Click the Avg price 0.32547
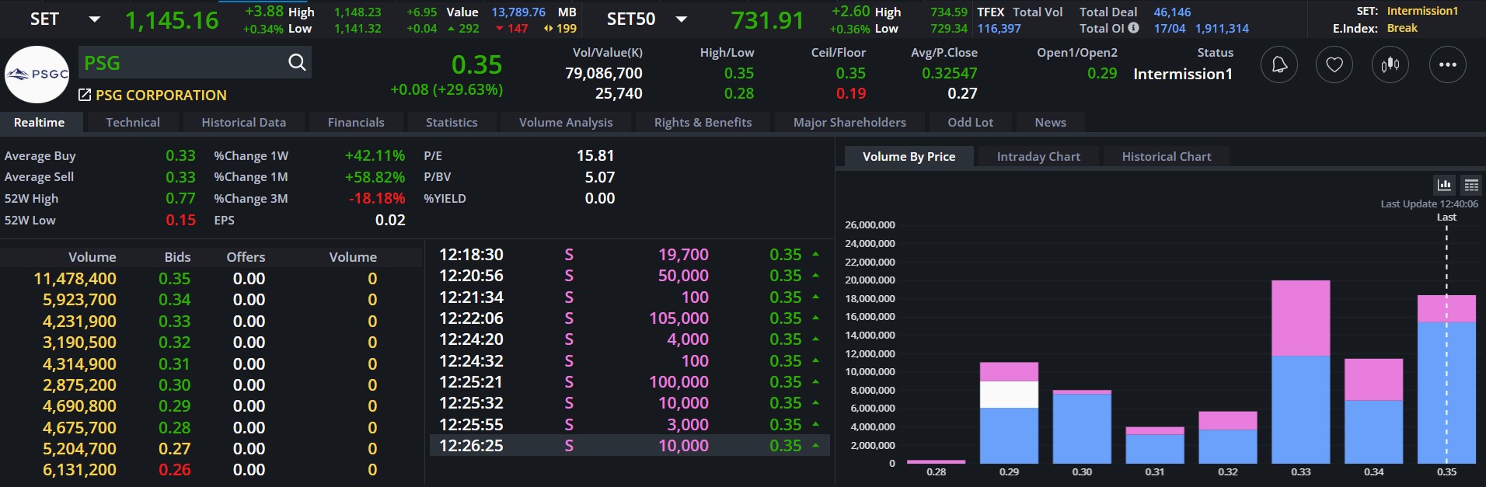 pyautogui.click(x=950, y=74)
